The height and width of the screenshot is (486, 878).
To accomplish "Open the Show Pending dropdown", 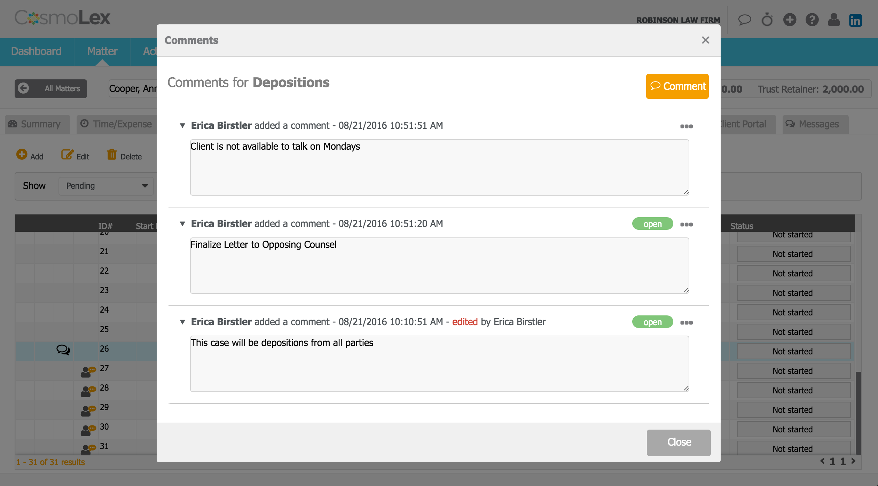I will (106, 186).
